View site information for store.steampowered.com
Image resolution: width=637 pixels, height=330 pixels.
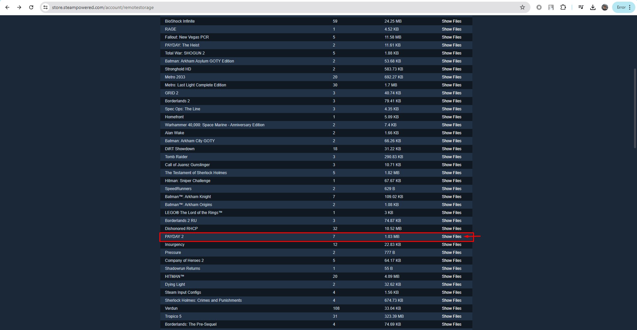[x=45, y=7]
